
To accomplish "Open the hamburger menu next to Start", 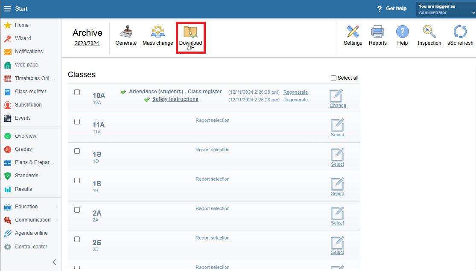I will point(7,9).
